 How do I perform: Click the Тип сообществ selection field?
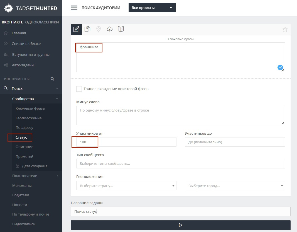[x=181, y=164]
